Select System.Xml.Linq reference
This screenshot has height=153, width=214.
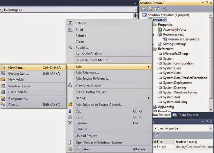[175, 102]
